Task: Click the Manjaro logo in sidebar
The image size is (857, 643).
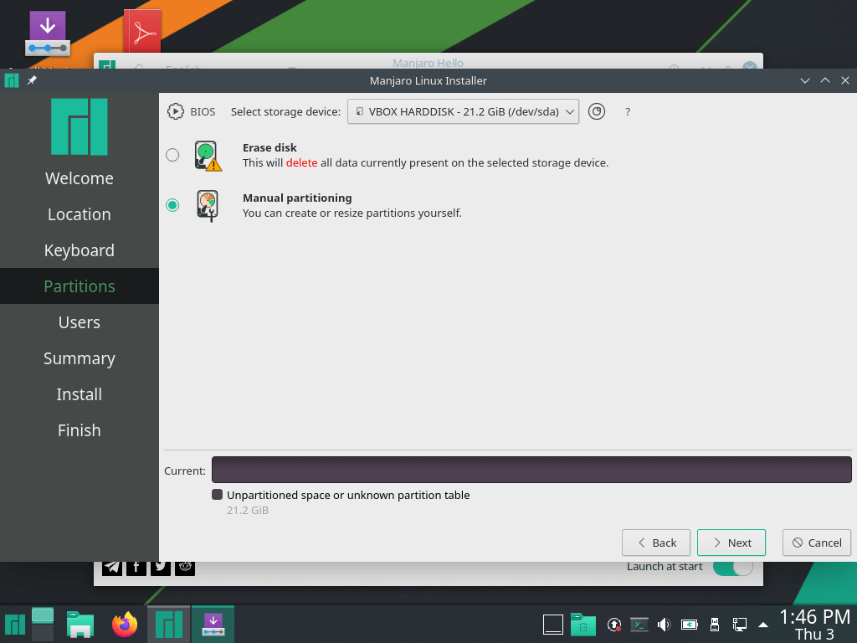Action: tap(80, 126)
